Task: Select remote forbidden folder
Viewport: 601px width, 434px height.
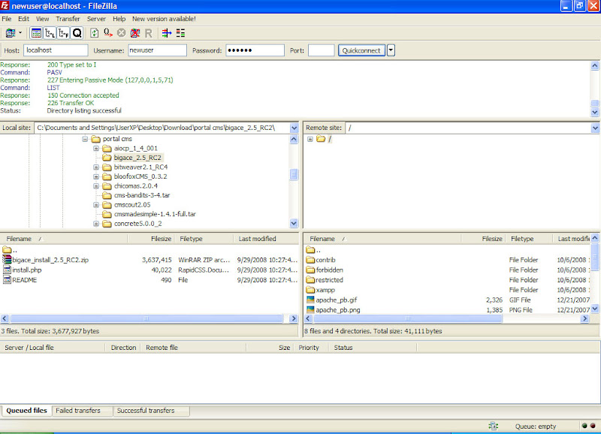Action: point(329,270)
